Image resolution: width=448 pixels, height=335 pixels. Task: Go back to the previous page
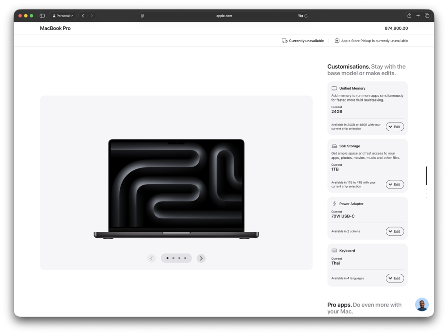[x=83, y=16]
